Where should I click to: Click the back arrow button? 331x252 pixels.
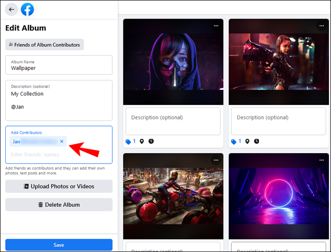(x=11, y=10)
